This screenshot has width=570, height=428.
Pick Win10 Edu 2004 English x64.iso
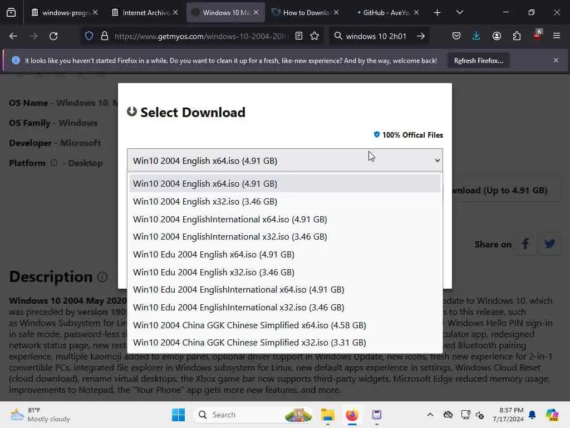click(284, 255)
